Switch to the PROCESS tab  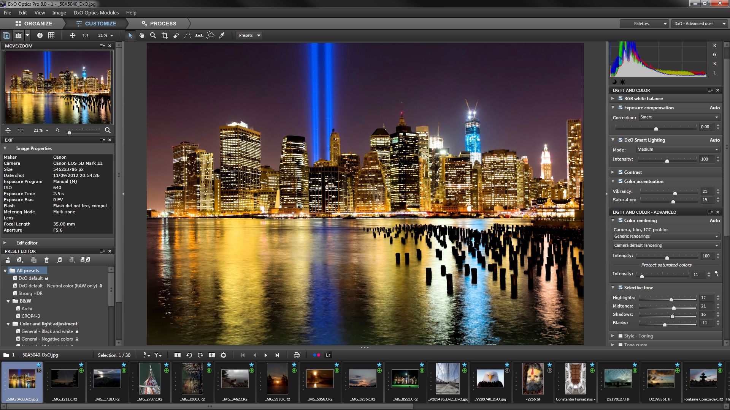pos(159,24)
